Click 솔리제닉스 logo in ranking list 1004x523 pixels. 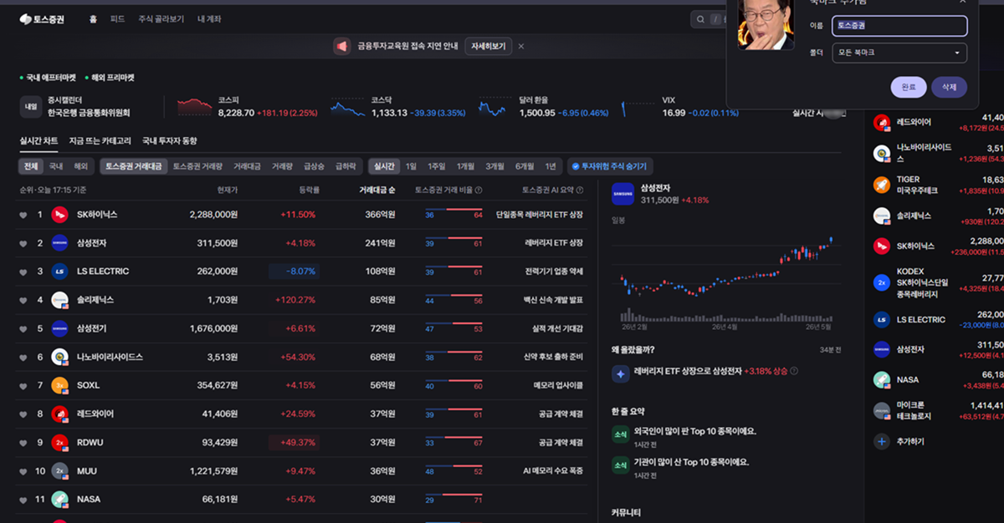pos(59,300)
